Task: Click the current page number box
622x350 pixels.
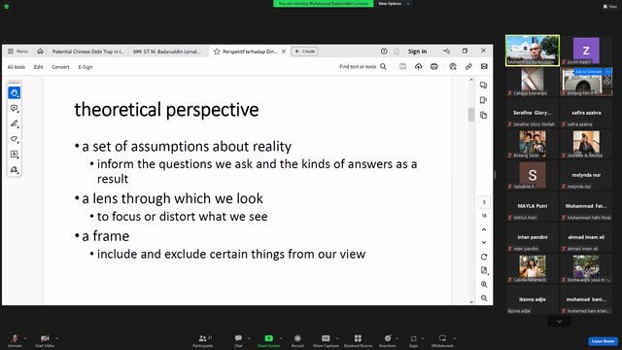Action: pyautogui.click(x=484, y=202)
